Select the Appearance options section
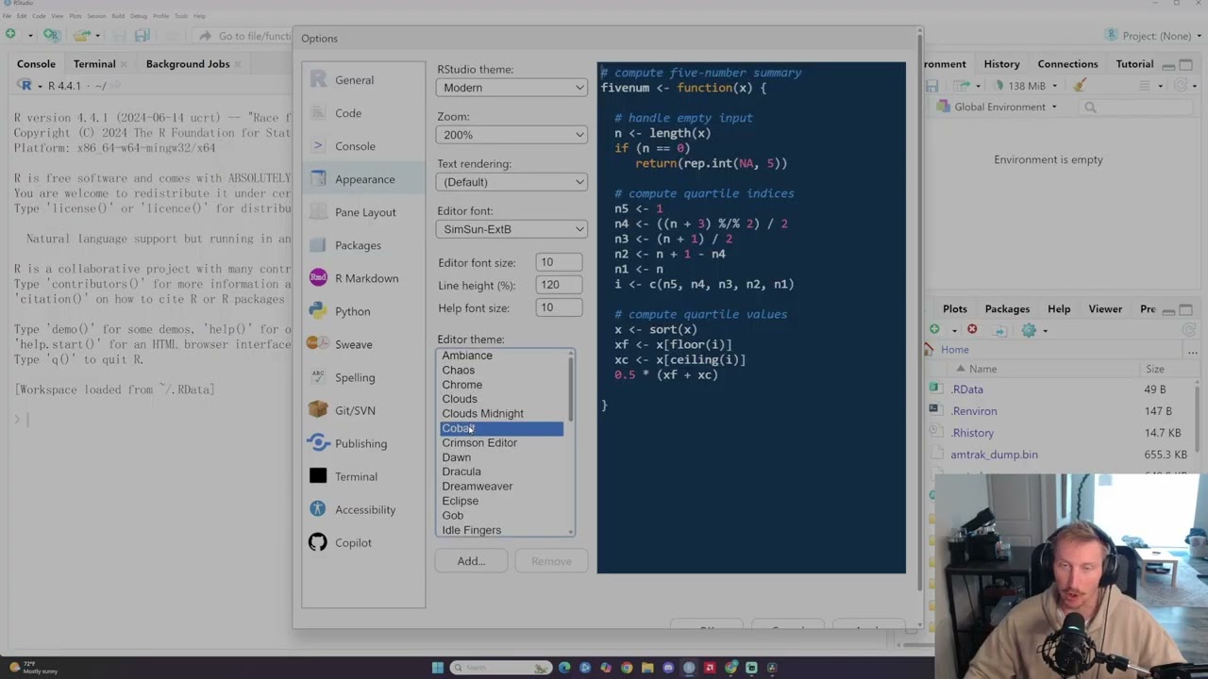 (363, 179)
